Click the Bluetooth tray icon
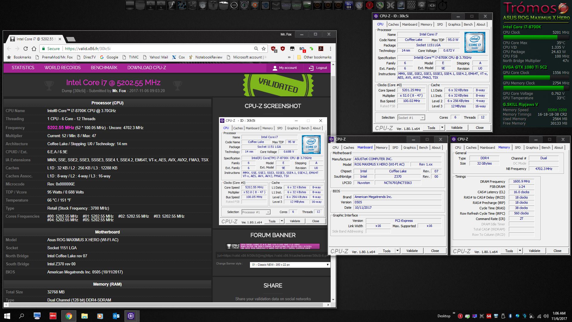The height and width of the screenshot is (322, 572). 510,316
